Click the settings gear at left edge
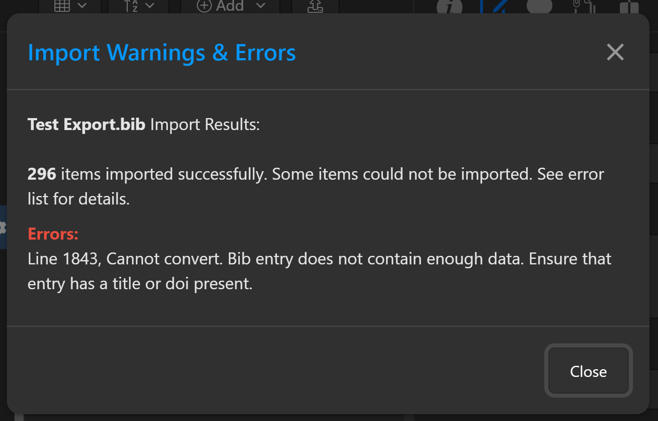 [x=2, y=227]
